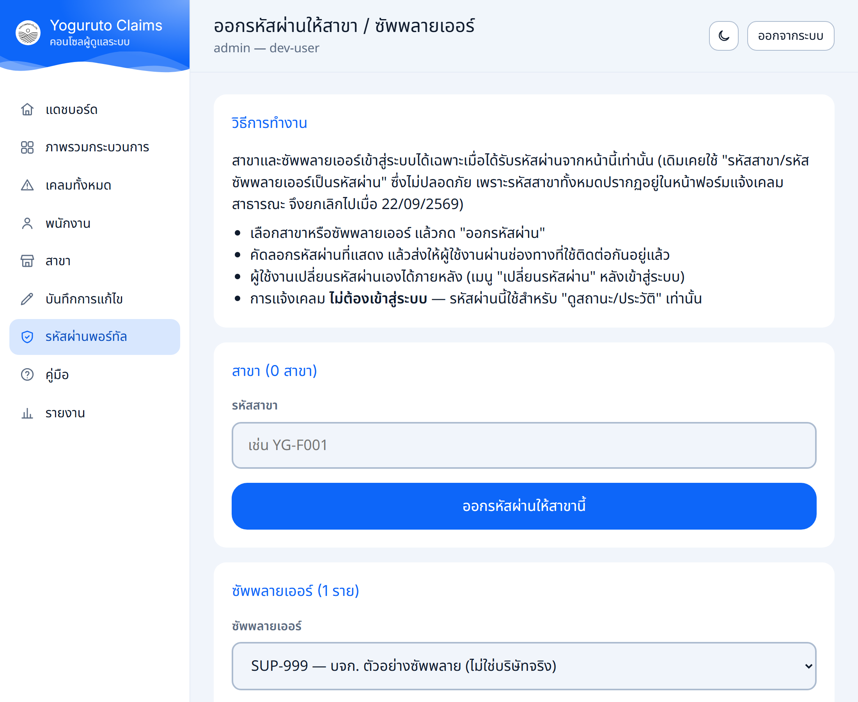Open เคลมทั้งหมด in the sidebar
The width and height of the screenshot is (858, 702).
click(95, 185)
